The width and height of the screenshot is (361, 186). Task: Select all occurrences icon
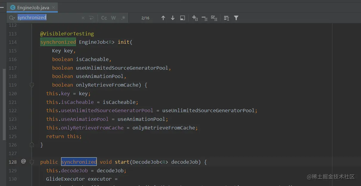pyautogui.click(x=214, y=18)
